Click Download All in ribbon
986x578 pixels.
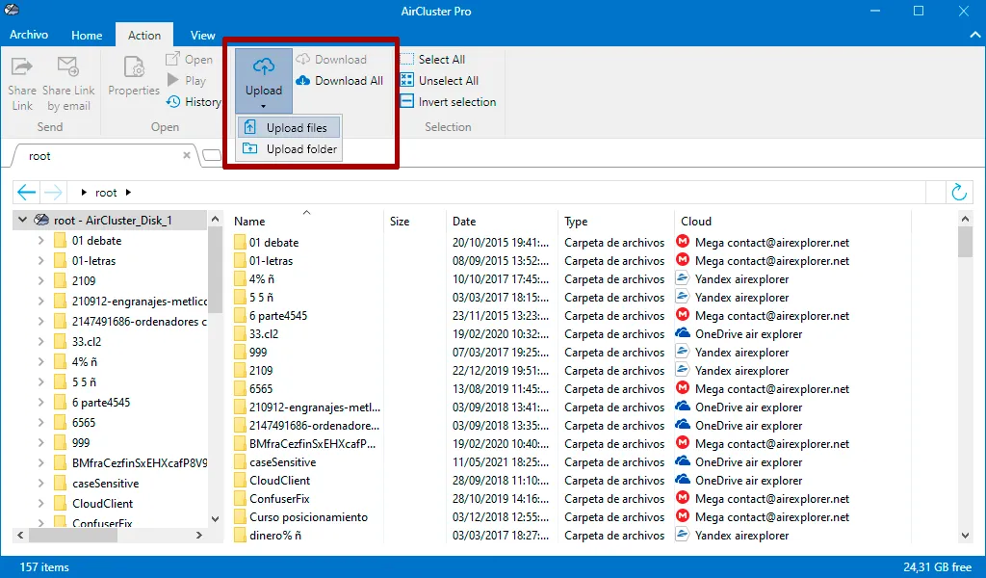(340, 81)
